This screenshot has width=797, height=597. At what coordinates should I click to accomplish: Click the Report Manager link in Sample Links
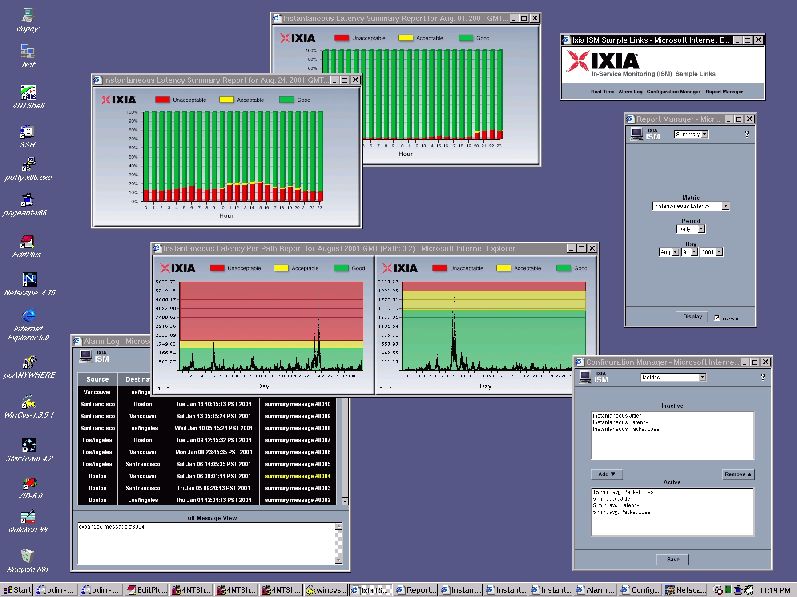point(724,92)
